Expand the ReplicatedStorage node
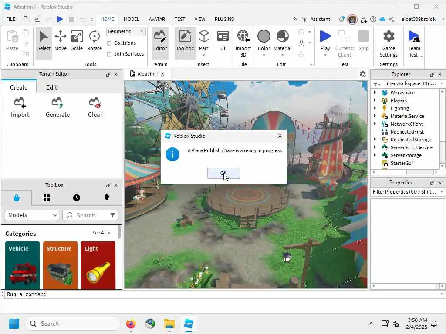 point(375,140)
